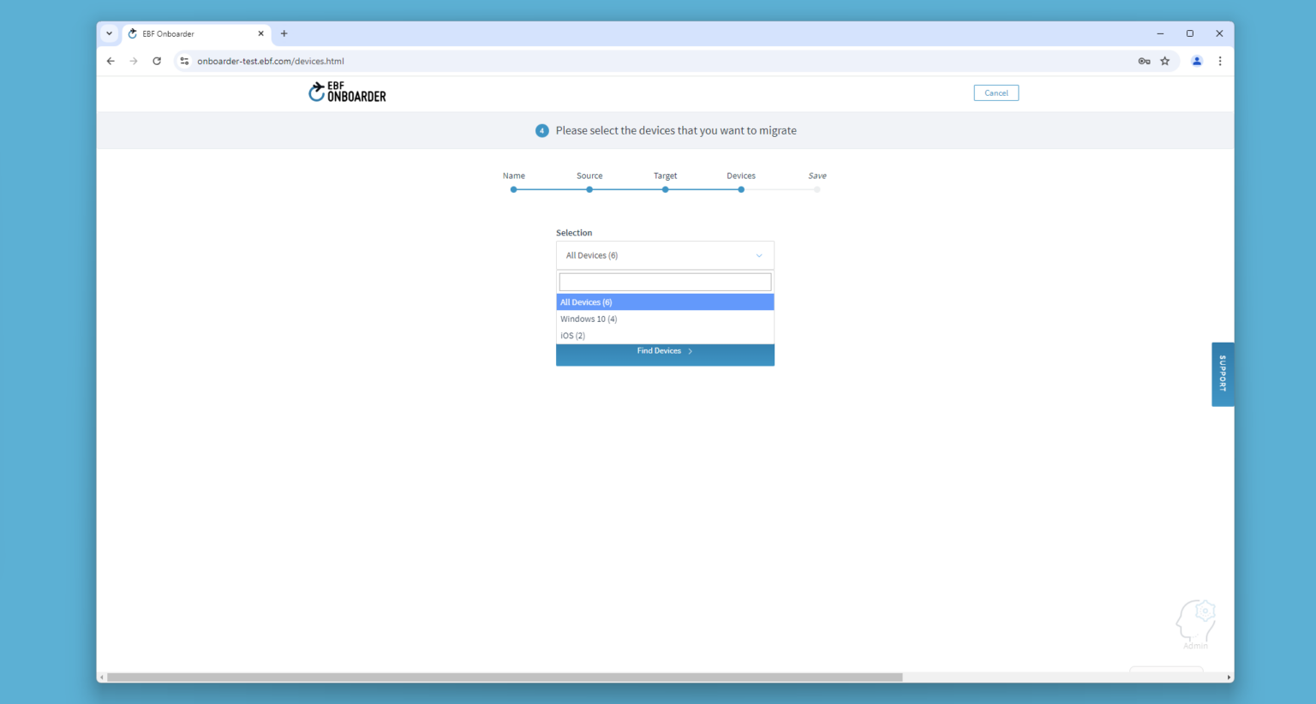Maximize the Chrome window
The image size is (1316, 704).
pos(1190,33)
